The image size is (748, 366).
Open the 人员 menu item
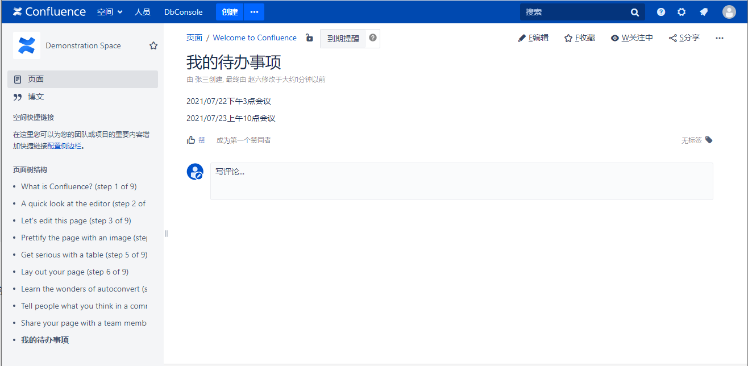pyautogui.click(x=142, y=12)
